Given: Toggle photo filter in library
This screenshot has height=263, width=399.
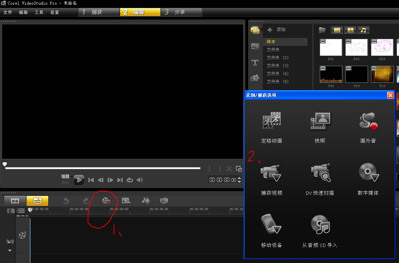Looking at the screenshot, I should [350, 30].
